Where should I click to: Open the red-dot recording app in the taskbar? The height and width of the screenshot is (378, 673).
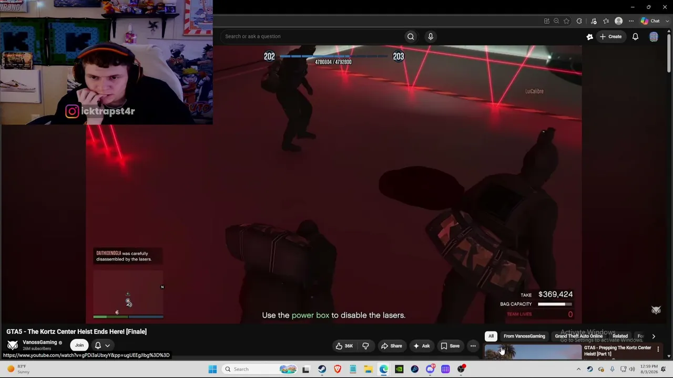coord(461,369)
